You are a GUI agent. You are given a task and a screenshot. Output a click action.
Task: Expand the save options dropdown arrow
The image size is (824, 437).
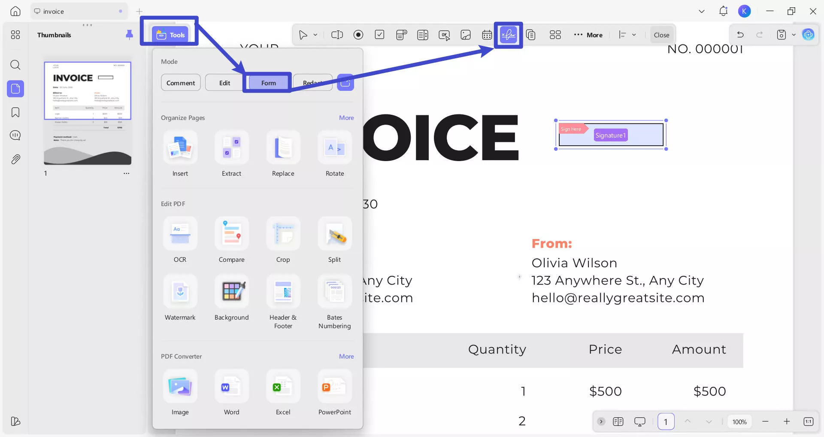(x=794, y=35)
